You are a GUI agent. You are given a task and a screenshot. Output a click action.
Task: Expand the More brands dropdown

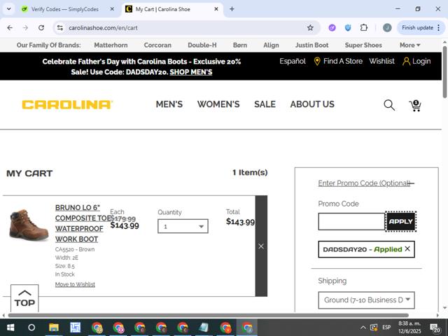409,45
